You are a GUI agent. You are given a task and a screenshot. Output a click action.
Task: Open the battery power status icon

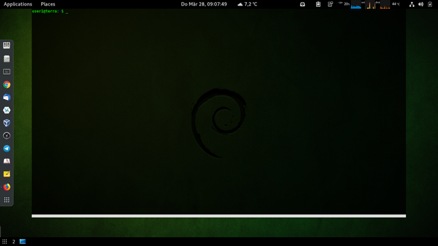[x=430, y=4]
